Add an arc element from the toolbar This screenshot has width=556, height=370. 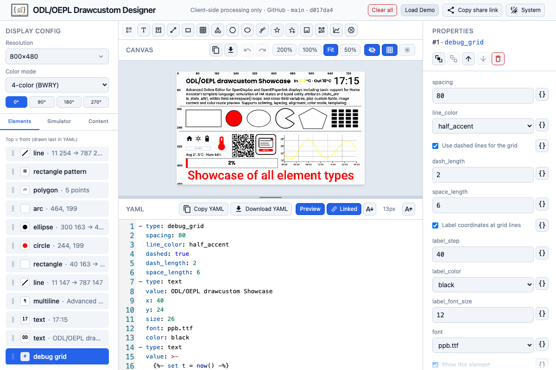[x=262, y=30]
